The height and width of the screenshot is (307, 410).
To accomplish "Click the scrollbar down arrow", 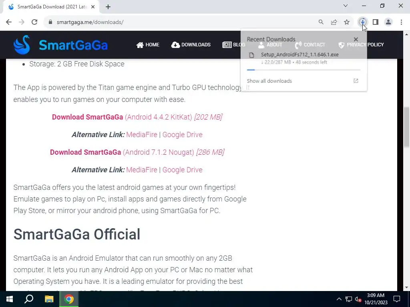I will click(407, 288).
